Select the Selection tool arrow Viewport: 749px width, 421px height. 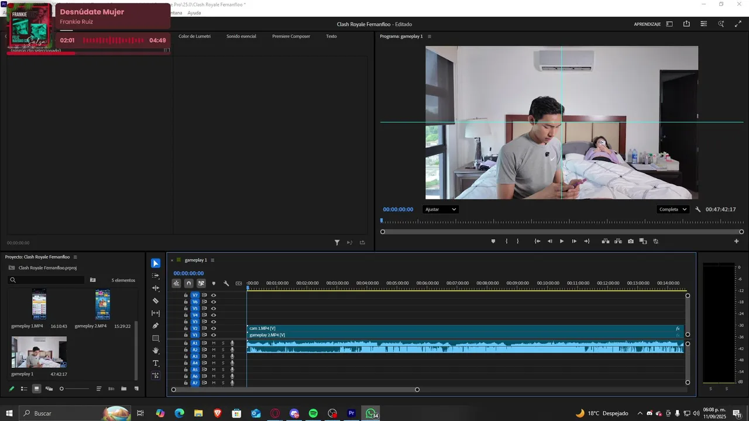point(156,263)
